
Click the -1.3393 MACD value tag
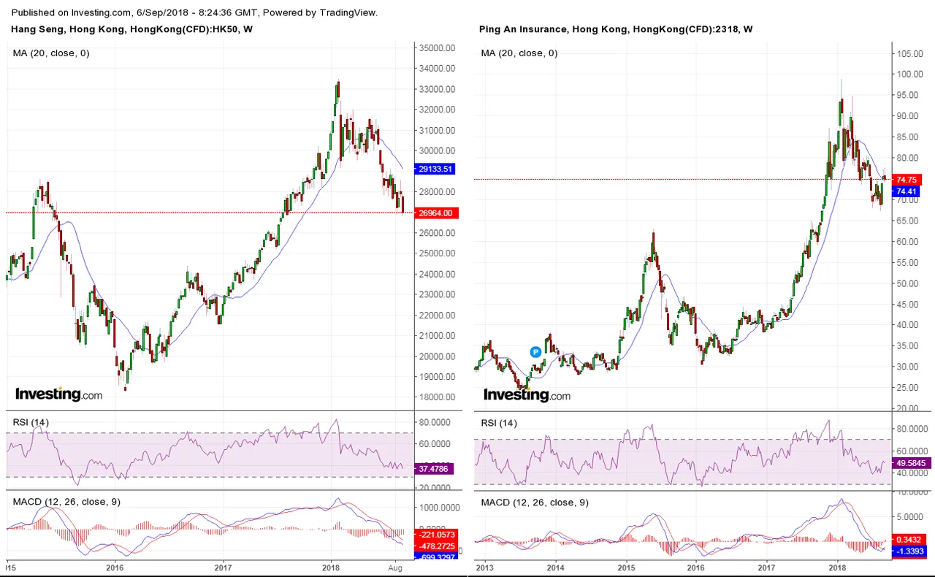(910, 551)
